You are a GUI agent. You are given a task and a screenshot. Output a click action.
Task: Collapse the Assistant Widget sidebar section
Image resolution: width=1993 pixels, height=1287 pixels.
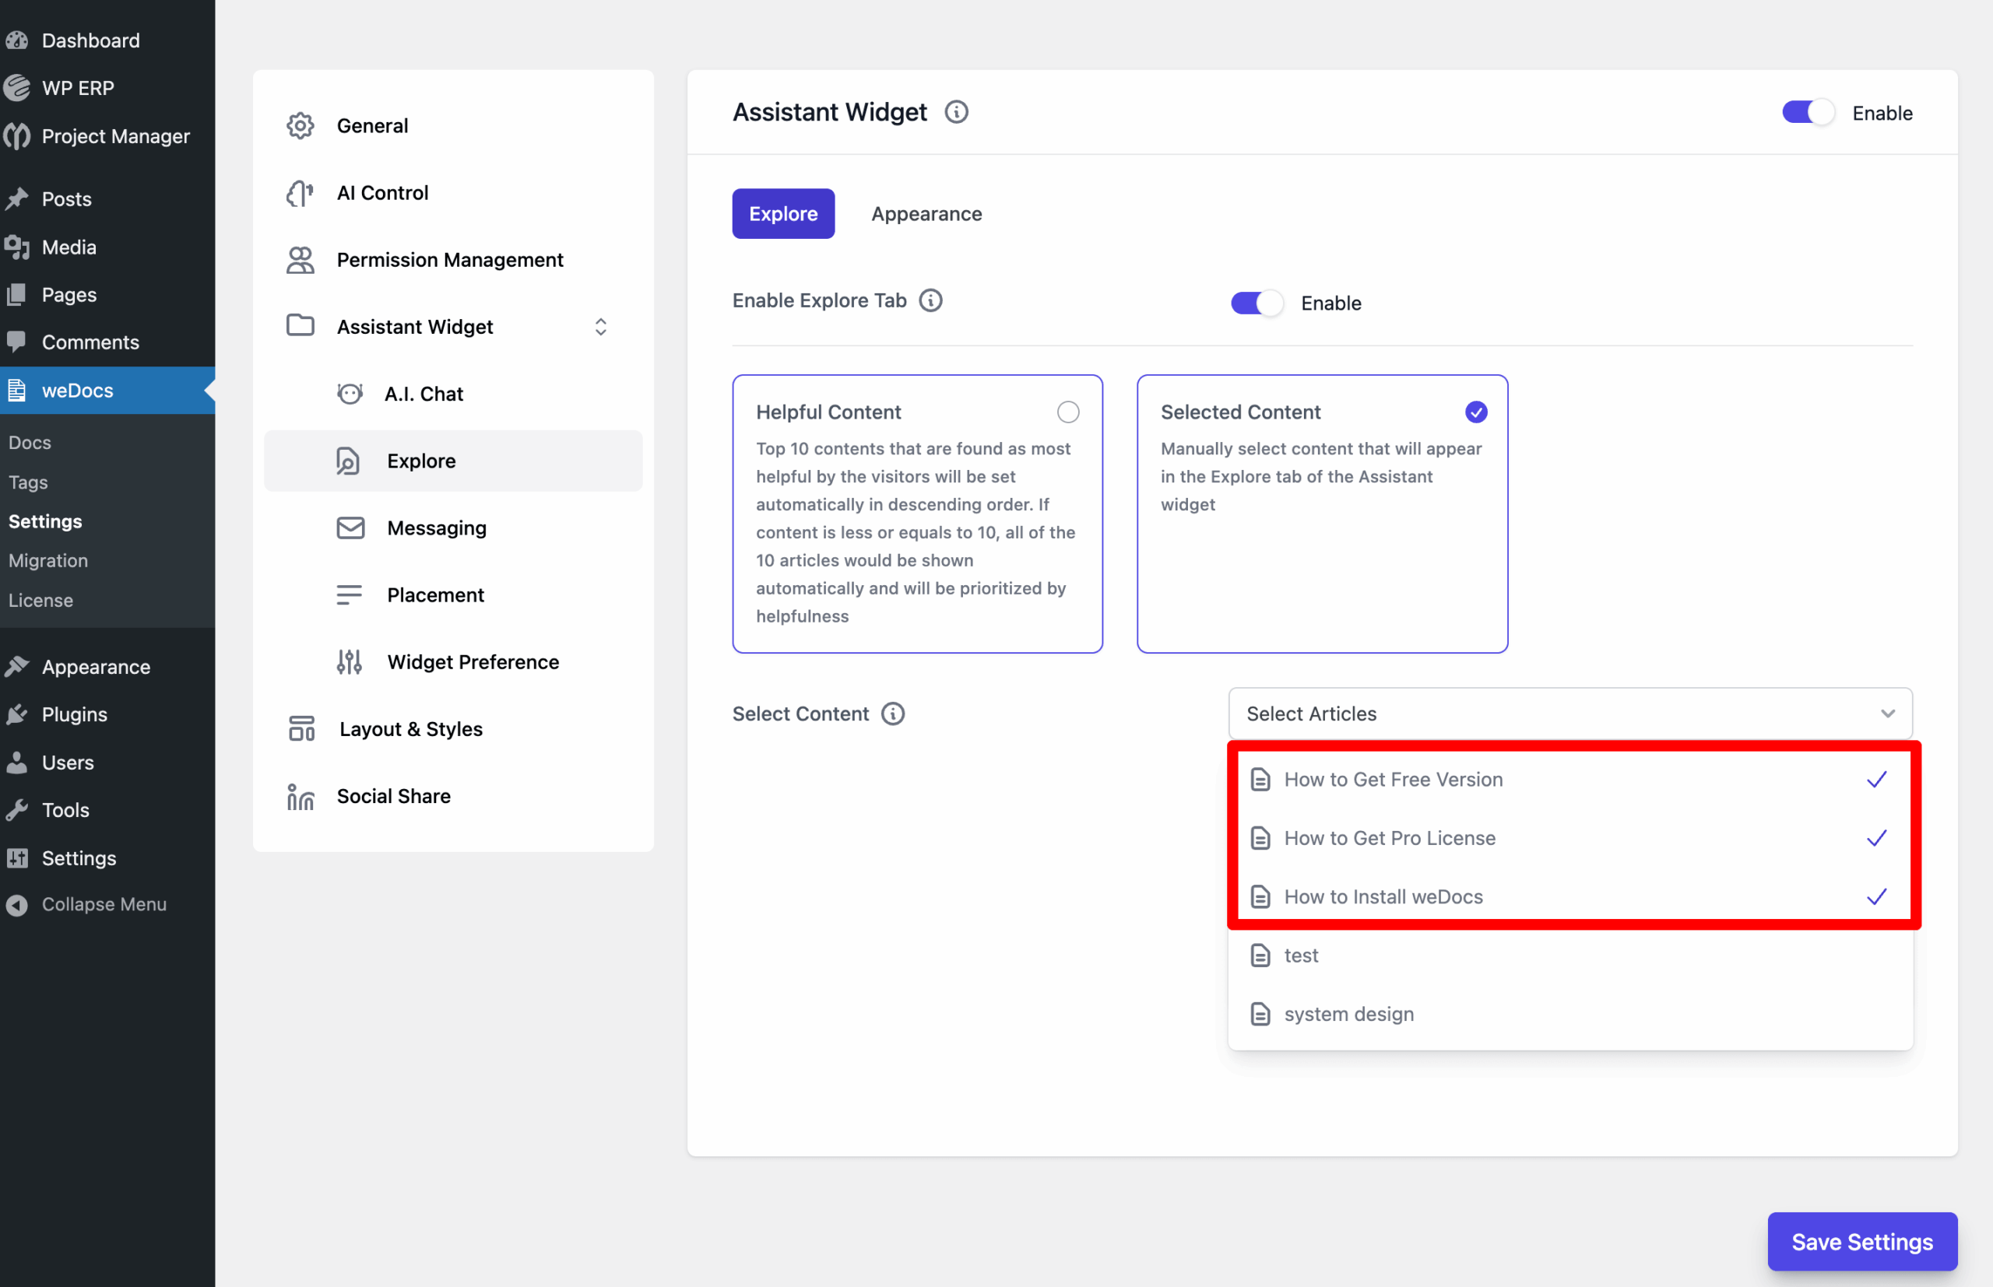pos(600,327)
